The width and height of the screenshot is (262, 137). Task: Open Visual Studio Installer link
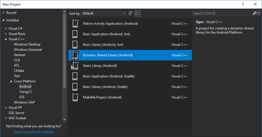33,132
